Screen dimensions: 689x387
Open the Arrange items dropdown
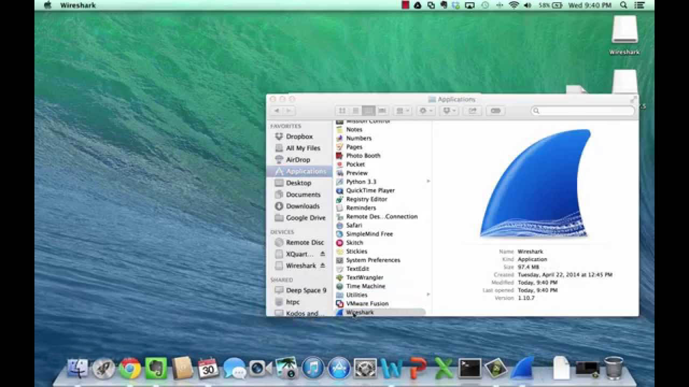point(403,111)
